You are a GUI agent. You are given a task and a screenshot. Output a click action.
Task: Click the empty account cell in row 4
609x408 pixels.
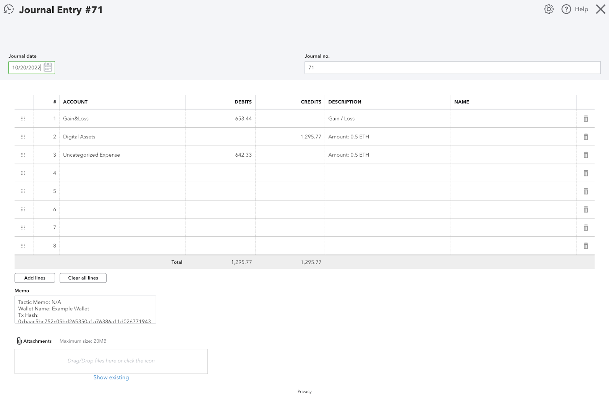[122, 173]
